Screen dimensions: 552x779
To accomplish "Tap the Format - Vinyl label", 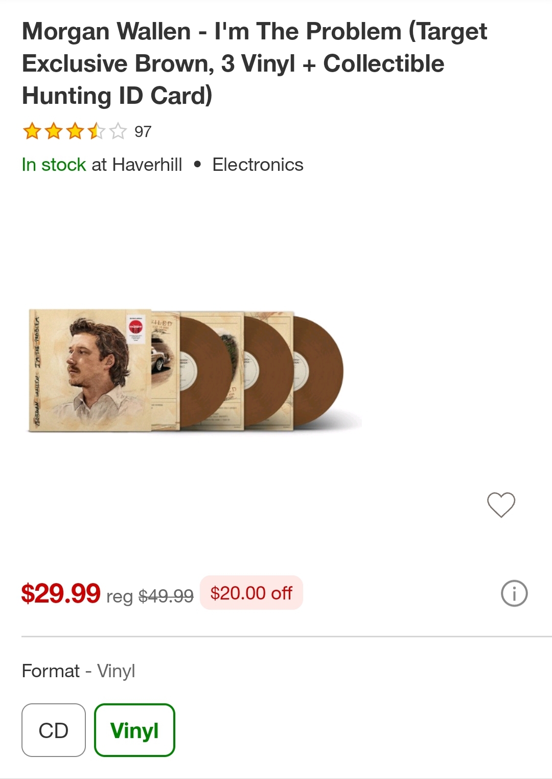I will click(x=78, y=671).
